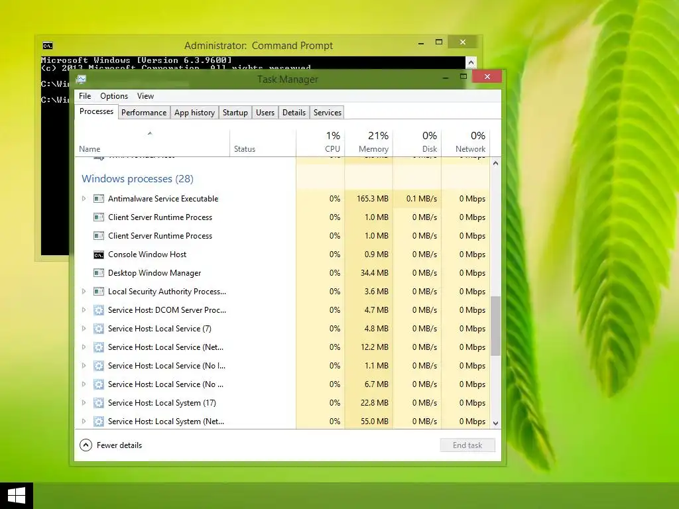The image size is (679, 509).
Task: Expand Service Host: DCOM Server Proc row
Action: 84,310
